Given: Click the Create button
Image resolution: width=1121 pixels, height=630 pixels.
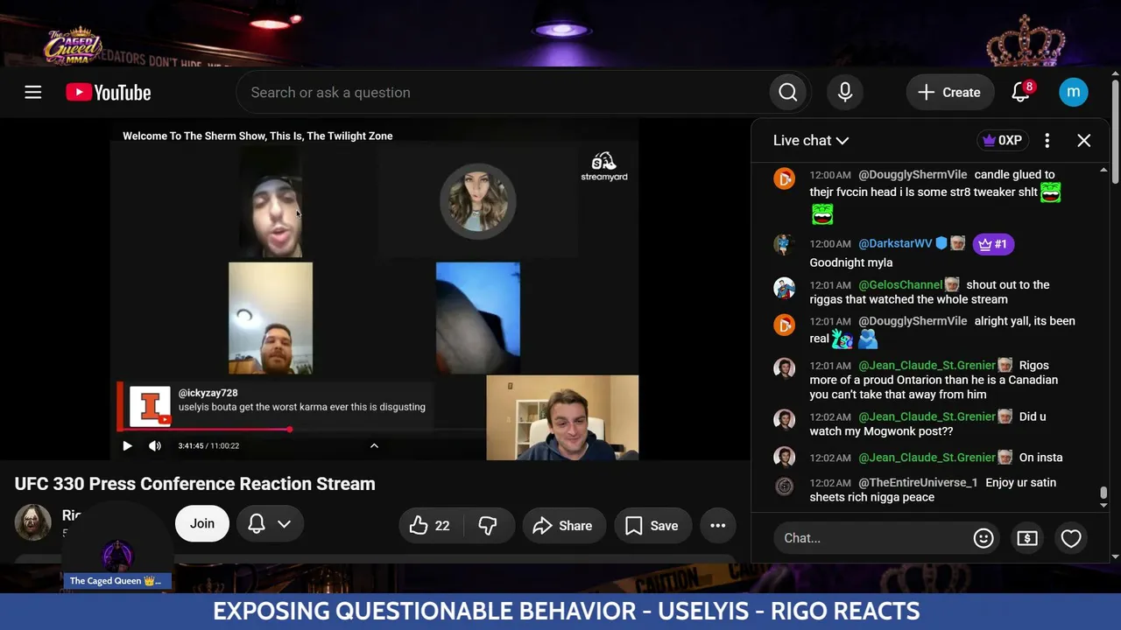Looking at the screenshot, I should (x=949, y=92).
